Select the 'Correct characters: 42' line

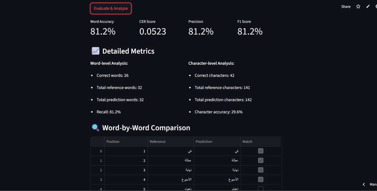[x=214, y=75]
